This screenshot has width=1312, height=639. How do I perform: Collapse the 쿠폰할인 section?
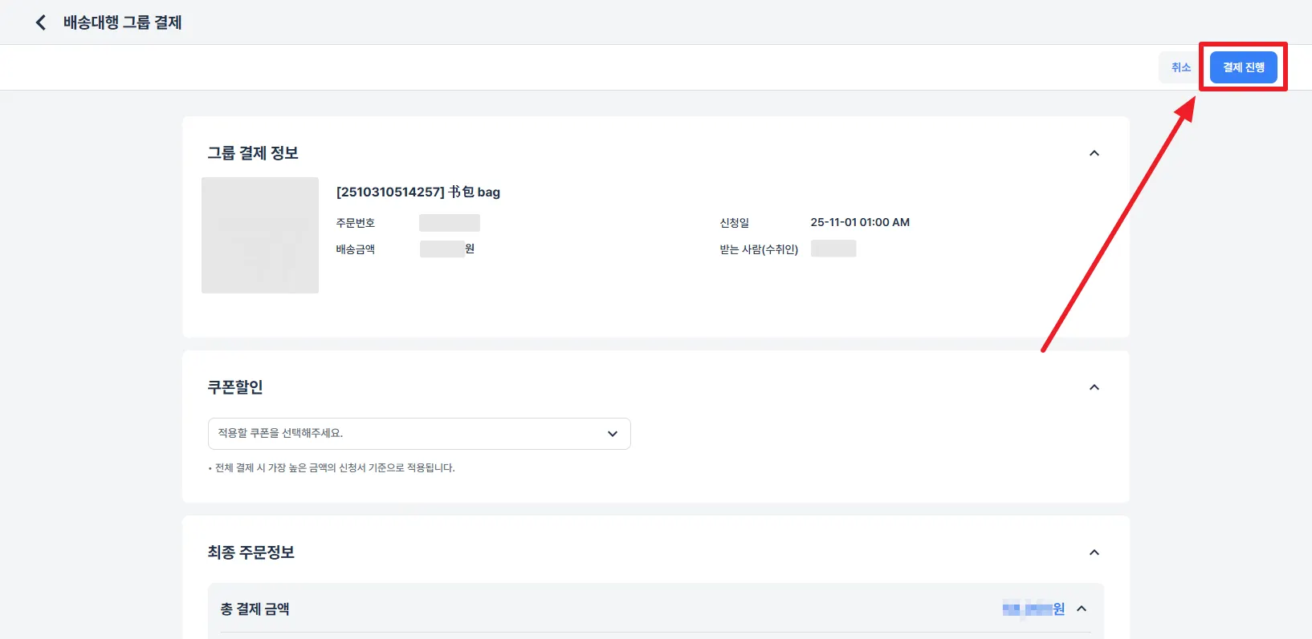[1094, 387]
